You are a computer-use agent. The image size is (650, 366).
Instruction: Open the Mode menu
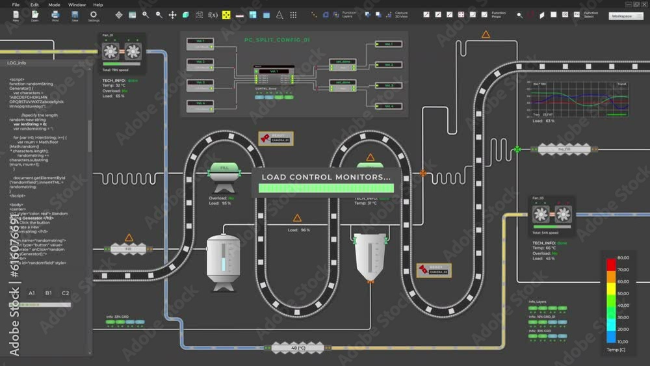pos(55,5)
